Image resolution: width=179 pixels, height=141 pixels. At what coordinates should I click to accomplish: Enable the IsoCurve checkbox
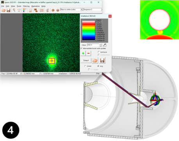pyautogui.click(x=98, y=52)
